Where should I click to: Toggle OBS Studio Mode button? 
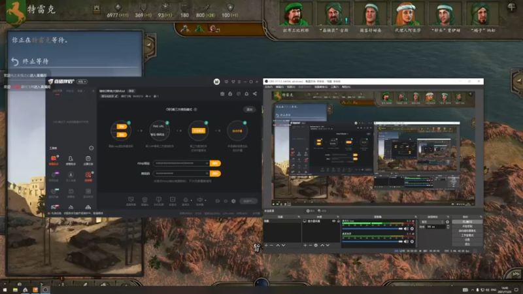pyautogui.click(x=467, y=235)
